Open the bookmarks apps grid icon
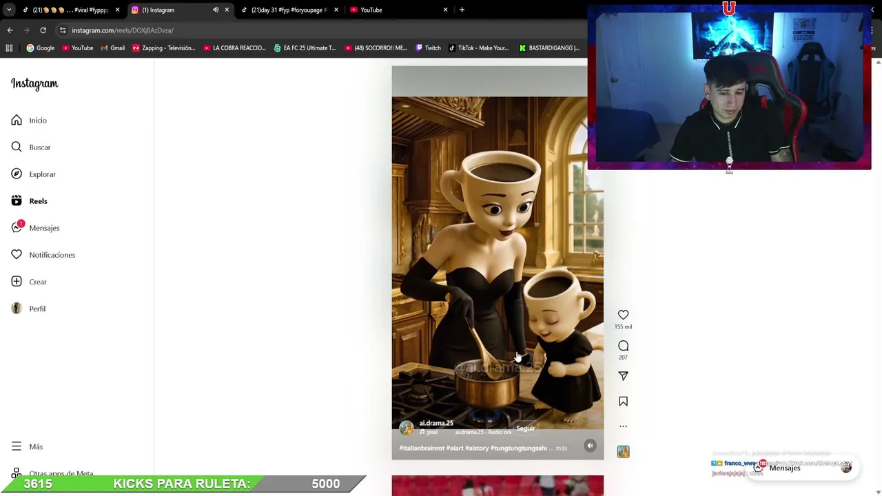Image resolution: width=882 pixels, height=496 pixels. click(9, 48)
